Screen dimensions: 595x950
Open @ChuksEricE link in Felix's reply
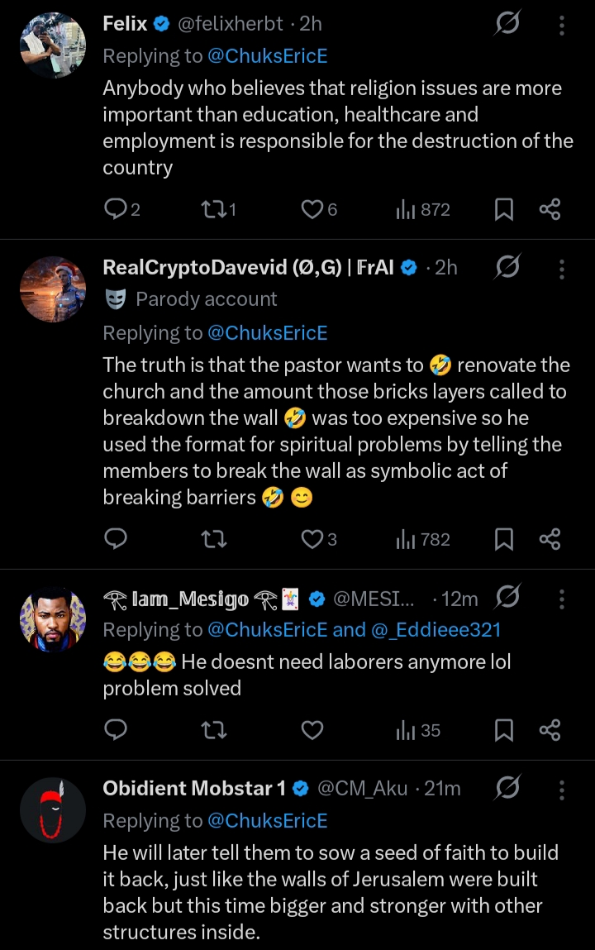coord(268,56)
